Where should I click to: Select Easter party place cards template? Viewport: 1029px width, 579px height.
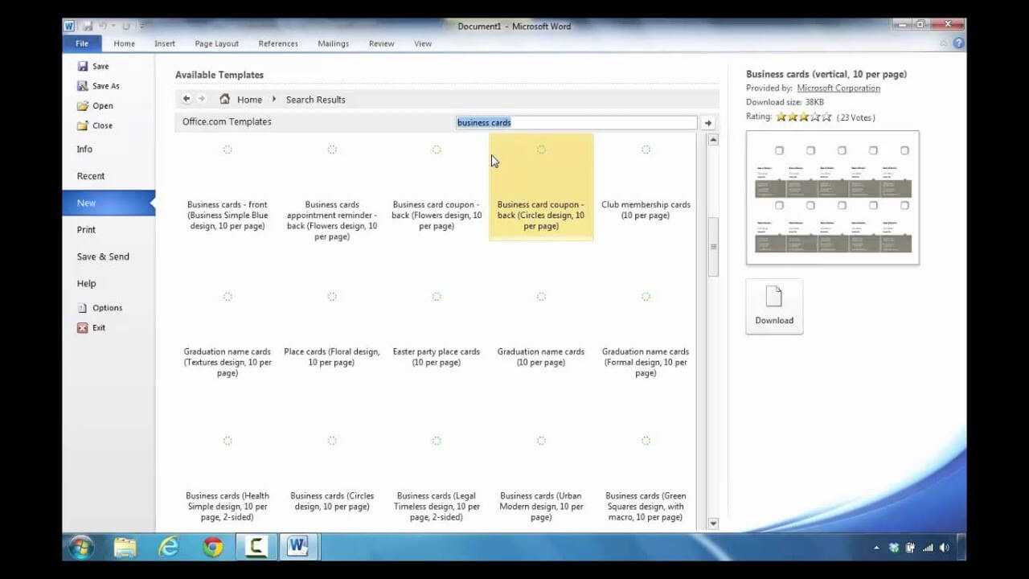pos(437,334)
